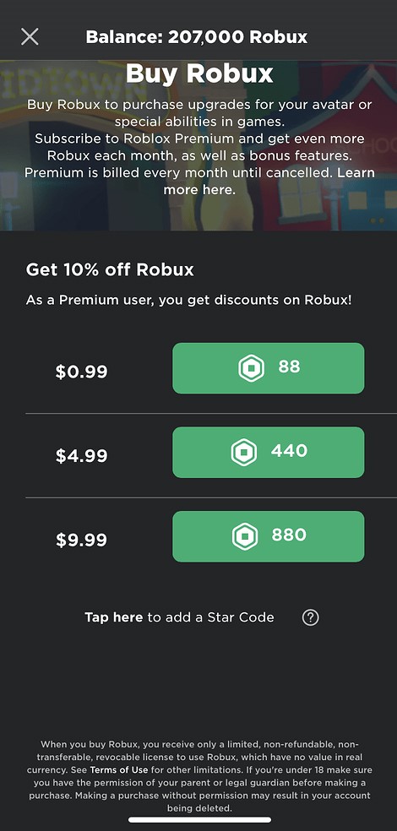Tap the 'Buy Robux' title heading

coord(199,74)
